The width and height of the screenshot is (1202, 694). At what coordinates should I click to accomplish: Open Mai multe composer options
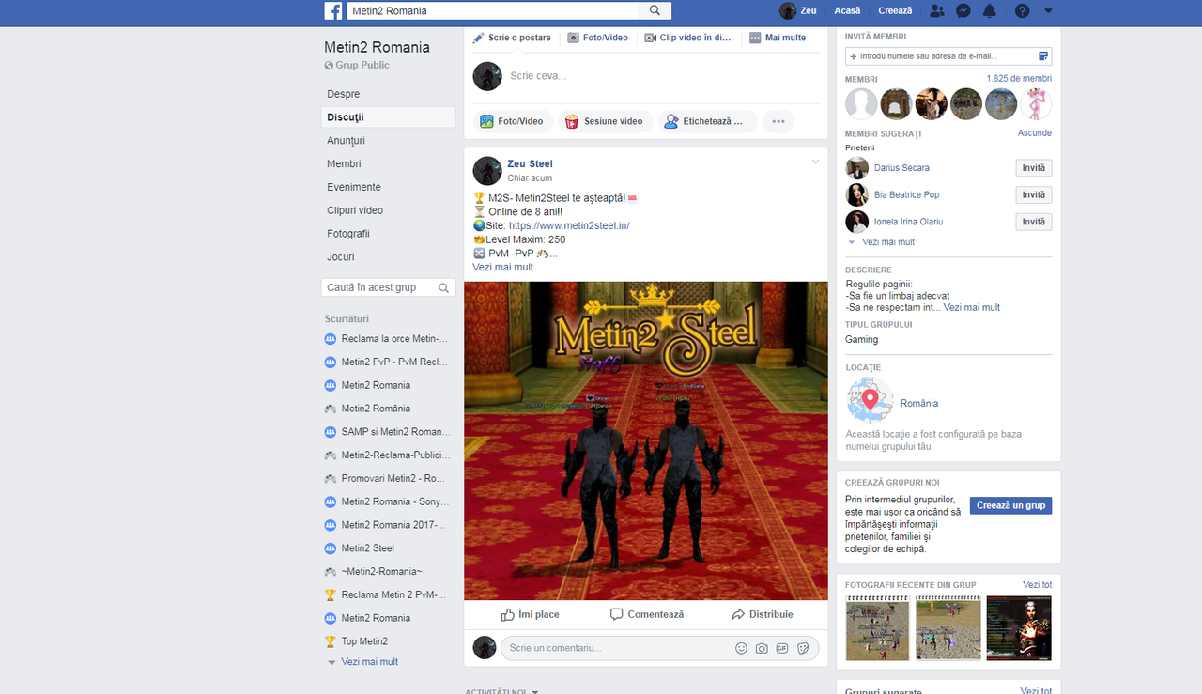pyautogui.click(x=778, y=38)
